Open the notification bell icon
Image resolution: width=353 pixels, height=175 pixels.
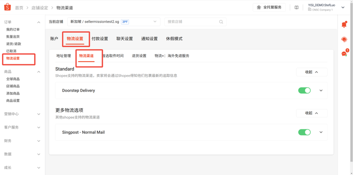point(344,24)
